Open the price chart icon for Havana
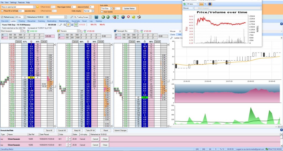Image resolution: width=283 pixels, height=151 pixels. pyautogui.click(x=82, y=31)
